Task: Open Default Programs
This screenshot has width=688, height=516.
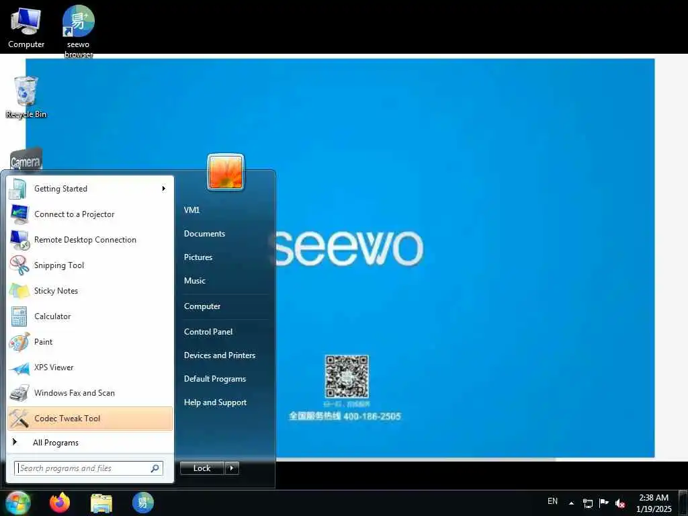Action: pyautogui.click(x=215, y=379)
